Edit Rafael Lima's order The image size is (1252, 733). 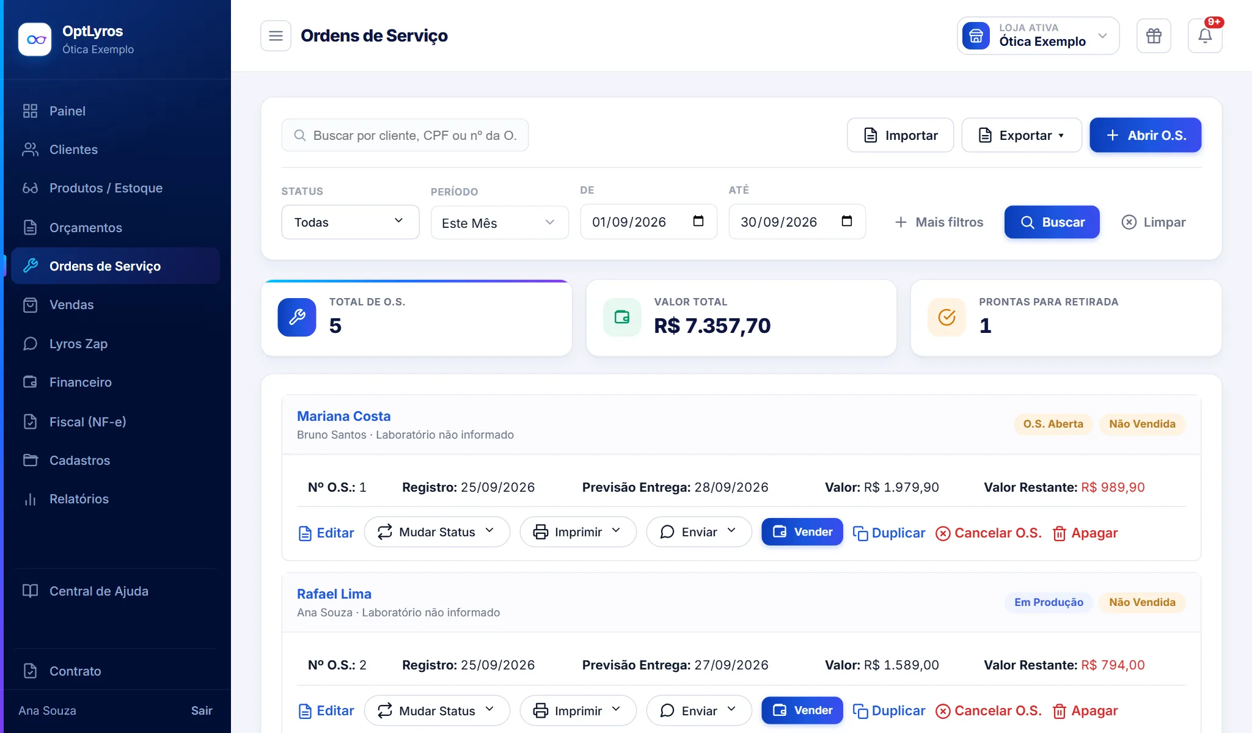tap(326, 710)
